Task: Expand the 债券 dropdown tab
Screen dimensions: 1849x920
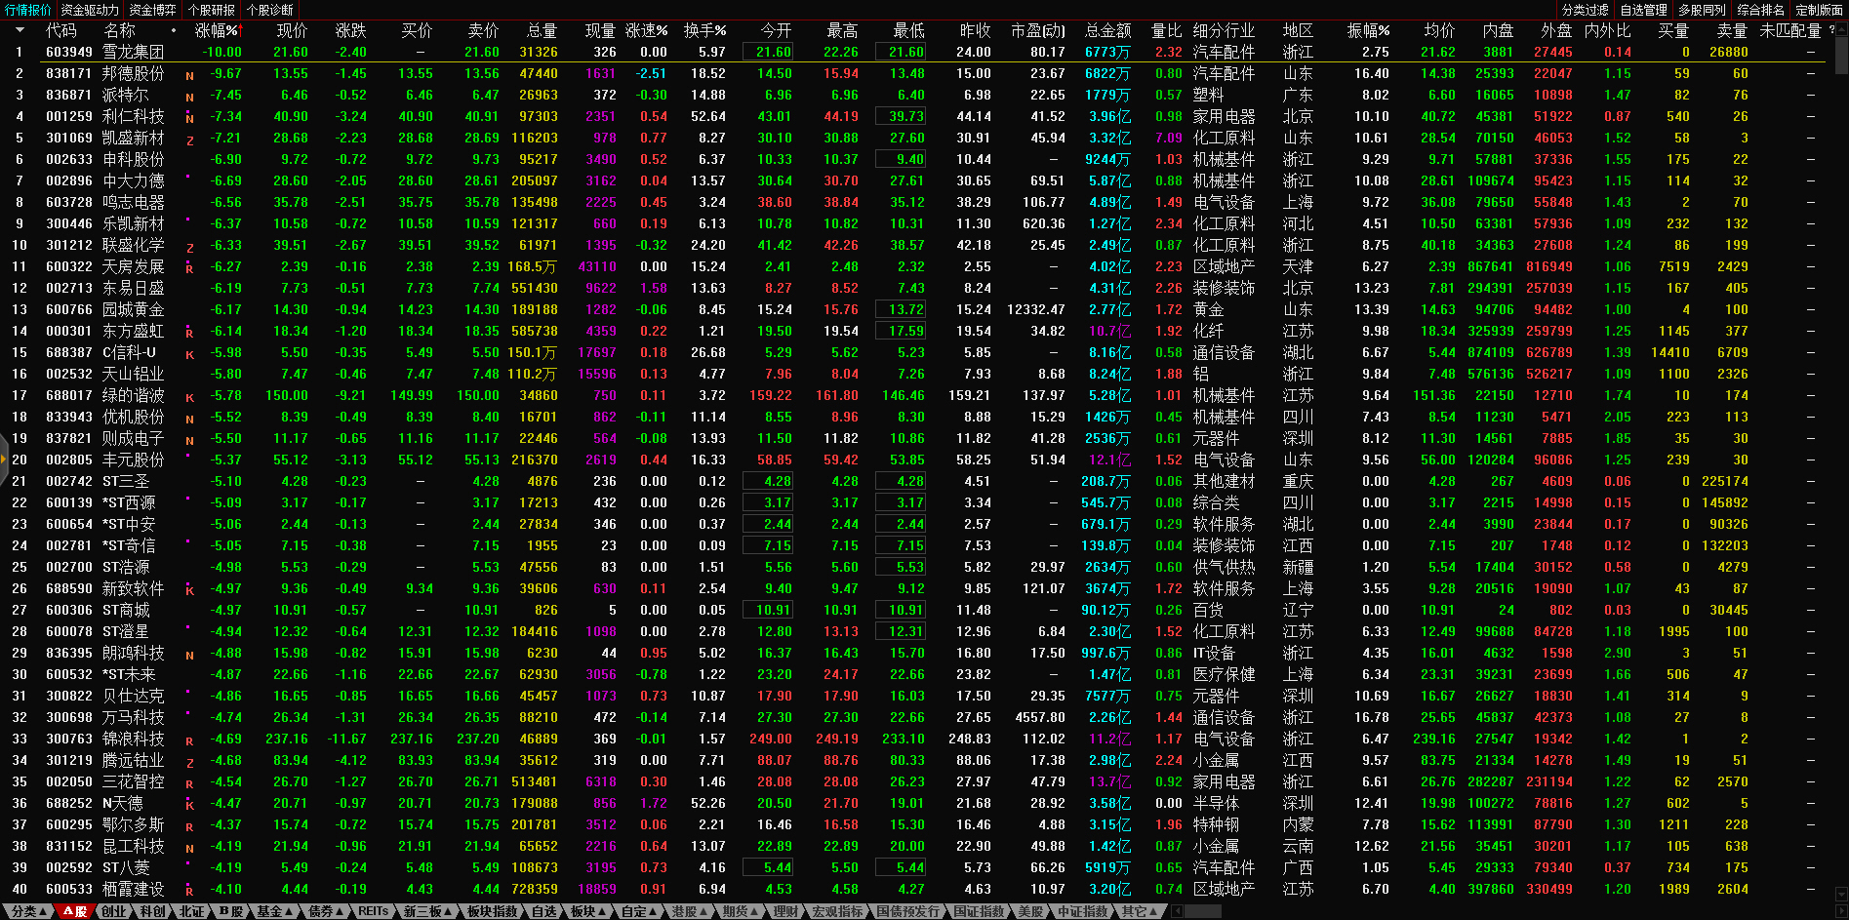Action: [x=326, y=911]
